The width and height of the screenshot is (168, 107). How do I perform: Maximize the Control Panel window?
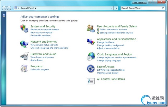coord(155,2)
